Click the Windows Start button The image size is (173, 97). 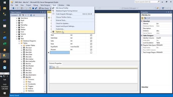pos(5,2)
